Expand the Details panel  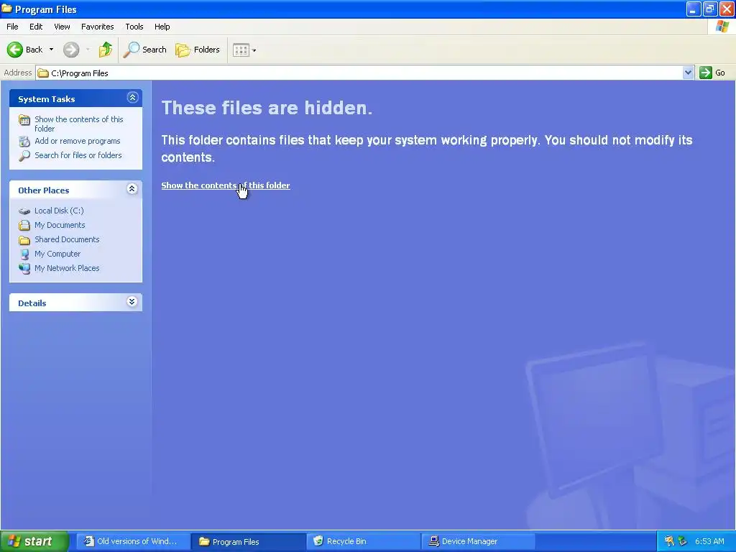[132, 302]
